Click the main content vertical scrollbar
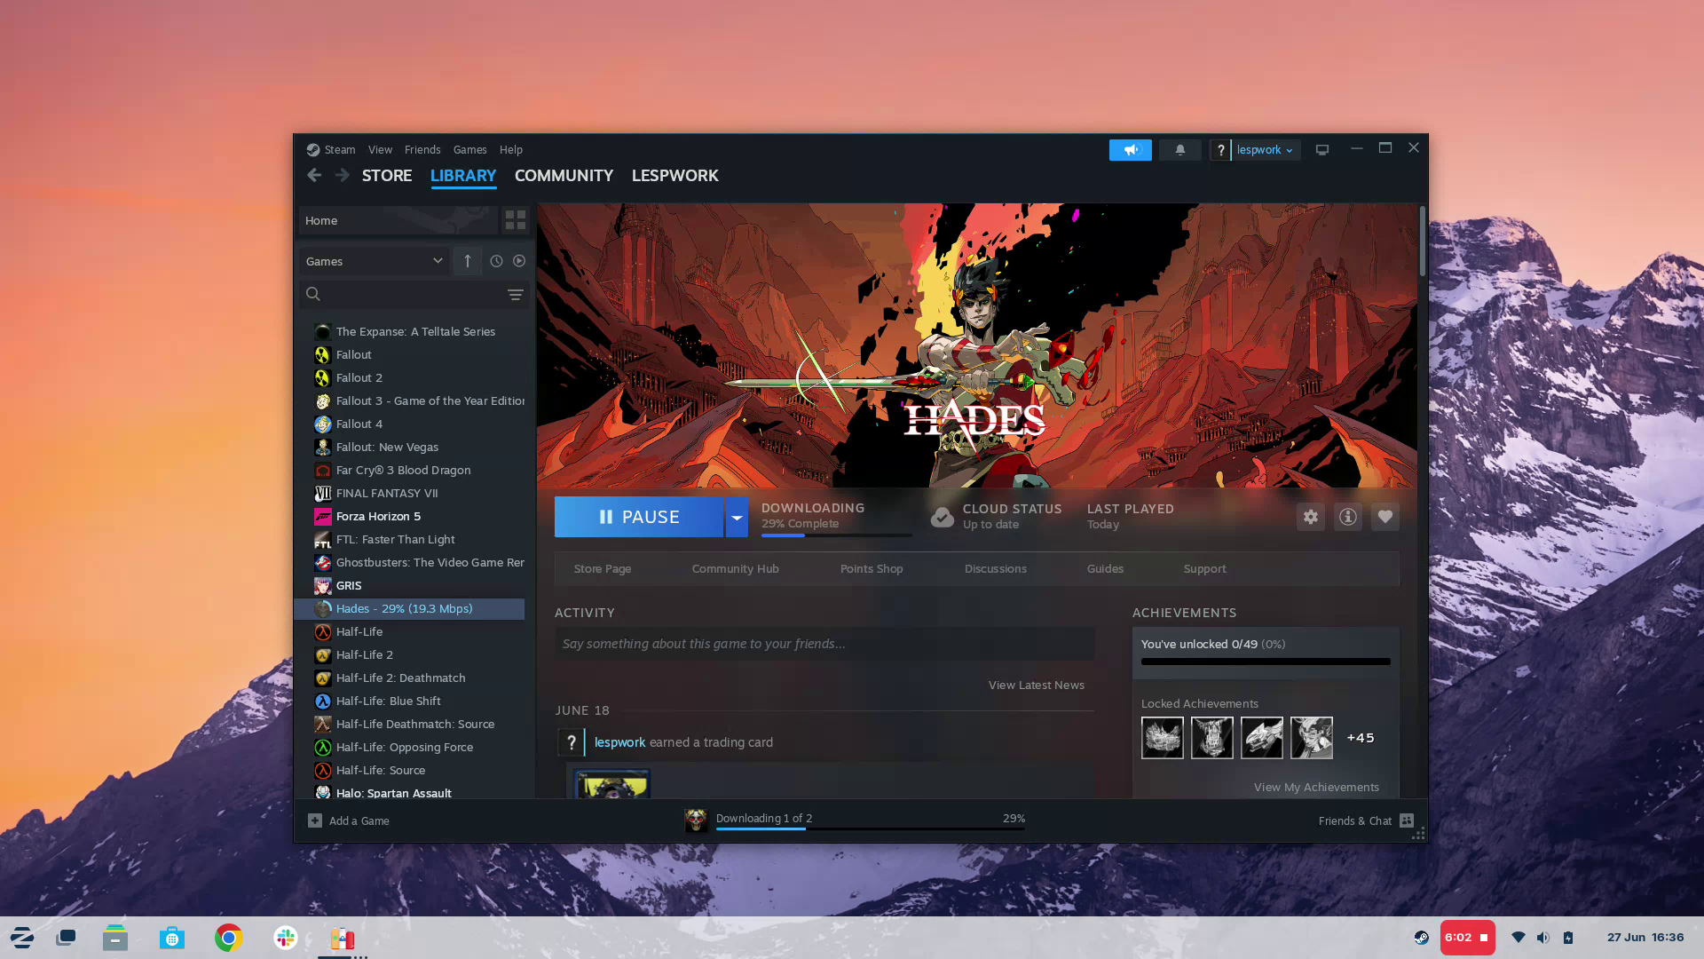The image size is (1704, 959). coord(1423,242)
